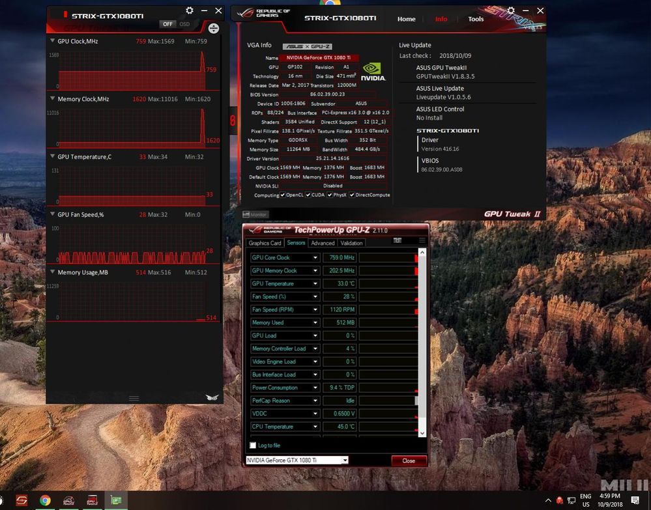The image size is (651, 510).
Task: Open Power Consumption sensor dropdown
Action: pyautogui.click(x=315, y=388)
